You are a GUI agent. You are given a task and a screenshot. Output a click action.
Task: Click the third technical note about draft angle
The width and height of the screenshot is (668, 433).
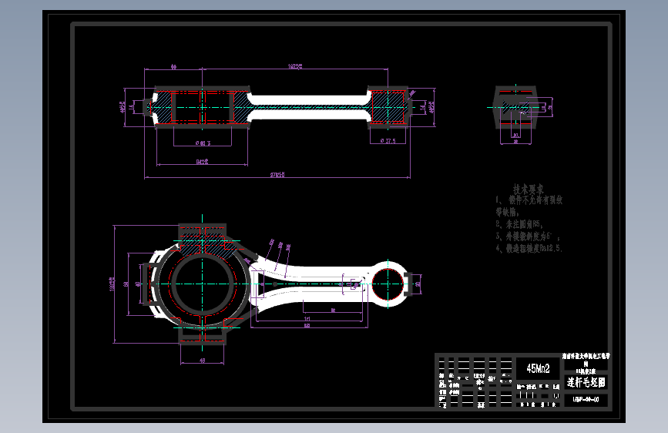pyautogui.click(x=529, y=236)
